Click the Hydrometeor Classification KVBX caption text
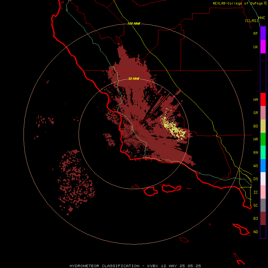268x268 pixels. click(135, 266)
